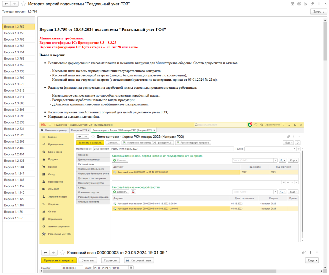Get a link via the top-right chain icon
The image size is (329, 275).
click(312, 4)
